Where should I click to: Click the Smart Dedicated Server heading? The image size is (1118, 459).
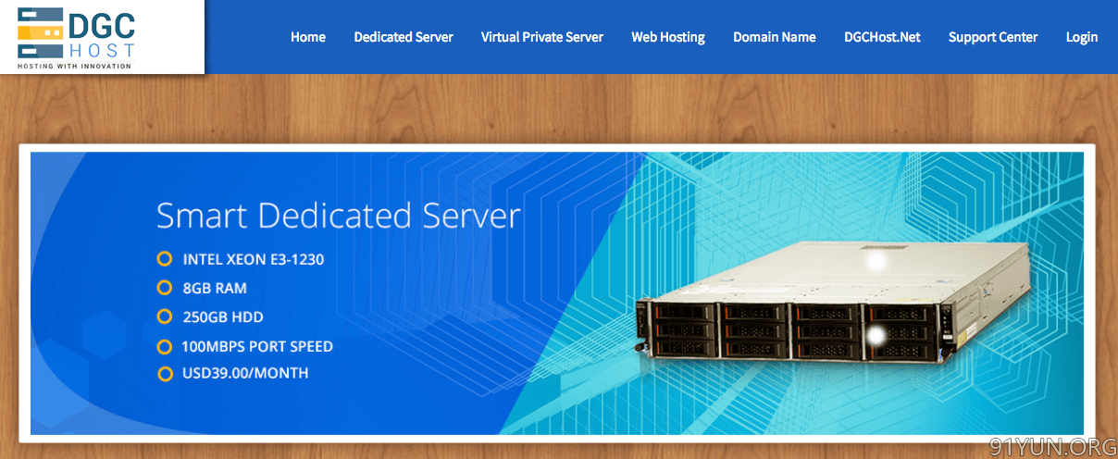pos(339,216)
